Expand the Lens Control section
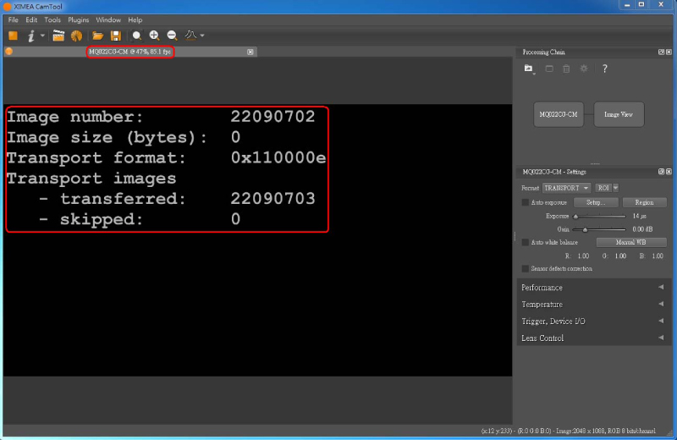This screenshot has width=677, height=440. click(x=594, y=338)
